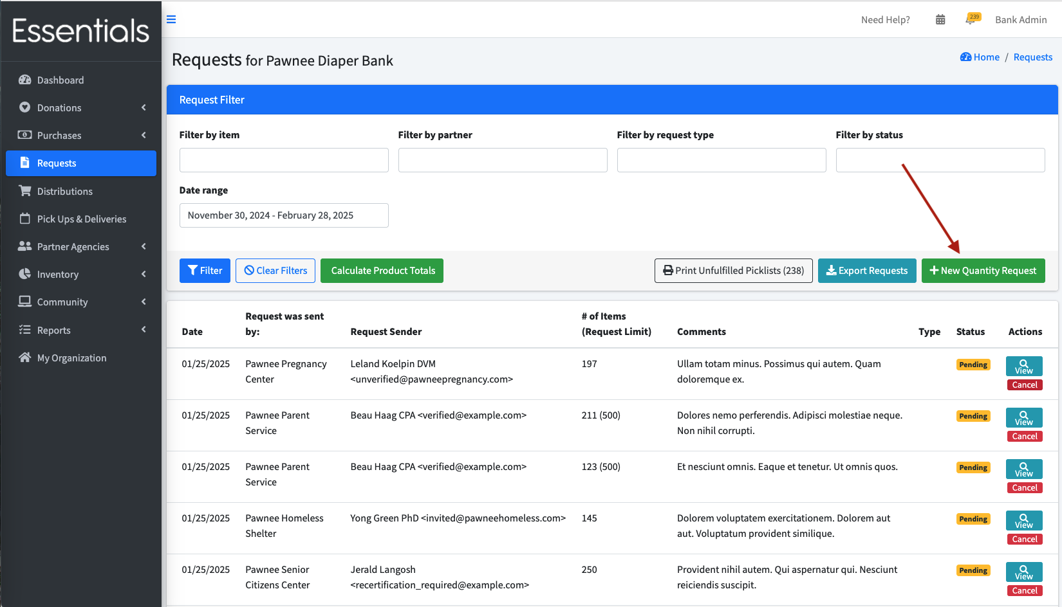Screen dimensions: 1062x607
Task: Apply filters with the Filter button
Action: click(205, 271)
